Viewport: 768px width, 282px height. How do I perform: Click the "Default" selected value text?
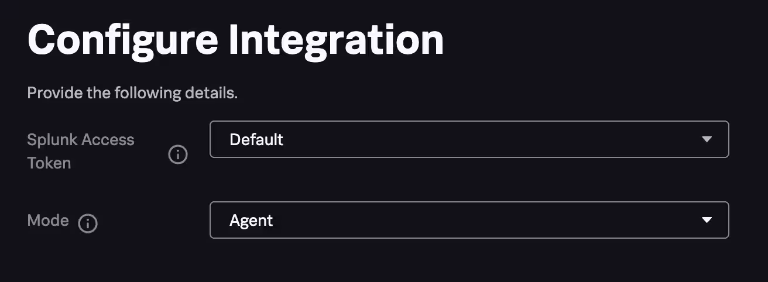point(256,139)
